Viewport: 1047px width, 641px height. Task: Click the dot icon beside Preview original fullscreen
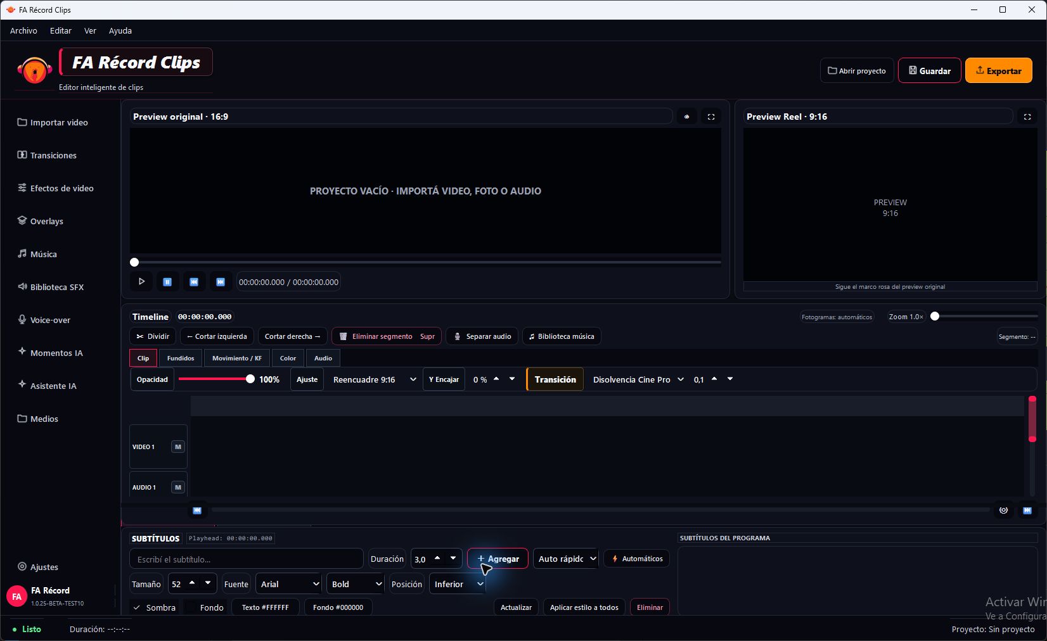point(686,117)
